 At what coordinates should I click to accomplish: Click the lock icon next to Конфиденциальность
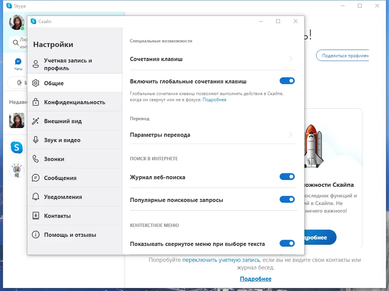(x=36, y=102)
